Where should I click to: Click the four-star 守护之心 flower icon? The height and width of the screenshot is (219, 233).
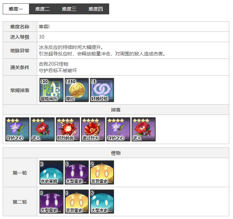point(118,129)
